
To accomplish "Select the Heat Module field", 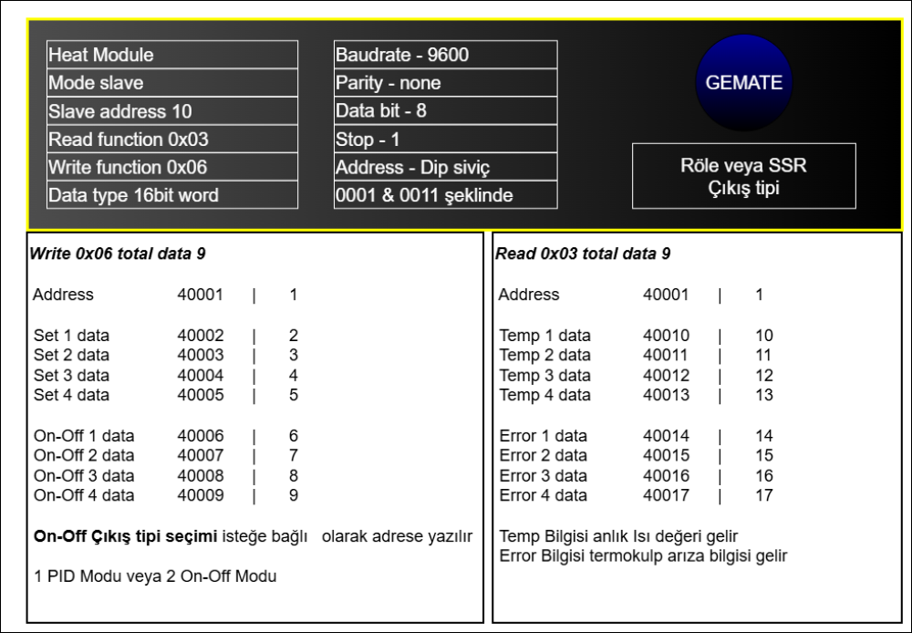I will 172,55.
